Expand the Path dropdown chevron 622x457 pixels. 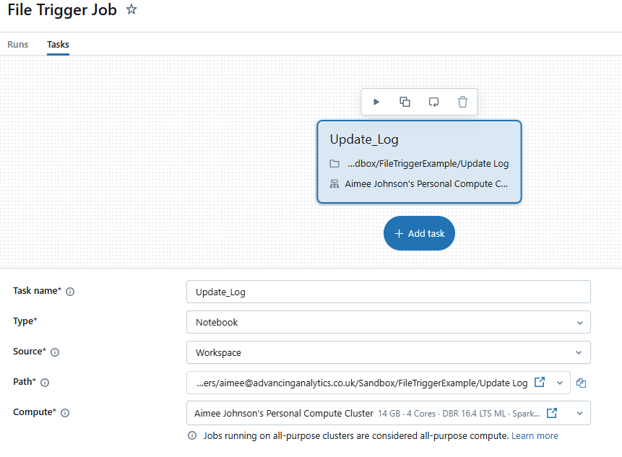559,383
